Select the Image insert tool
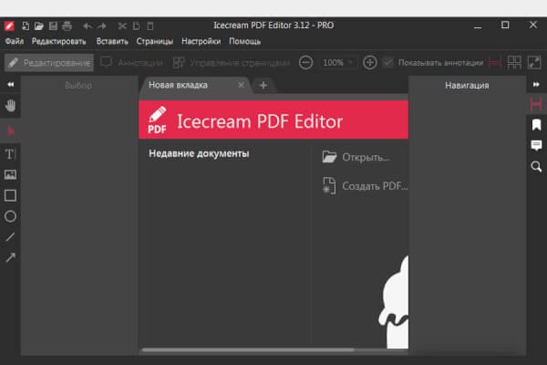The height and width of the screenshot is (365, 547). point(10,174)
